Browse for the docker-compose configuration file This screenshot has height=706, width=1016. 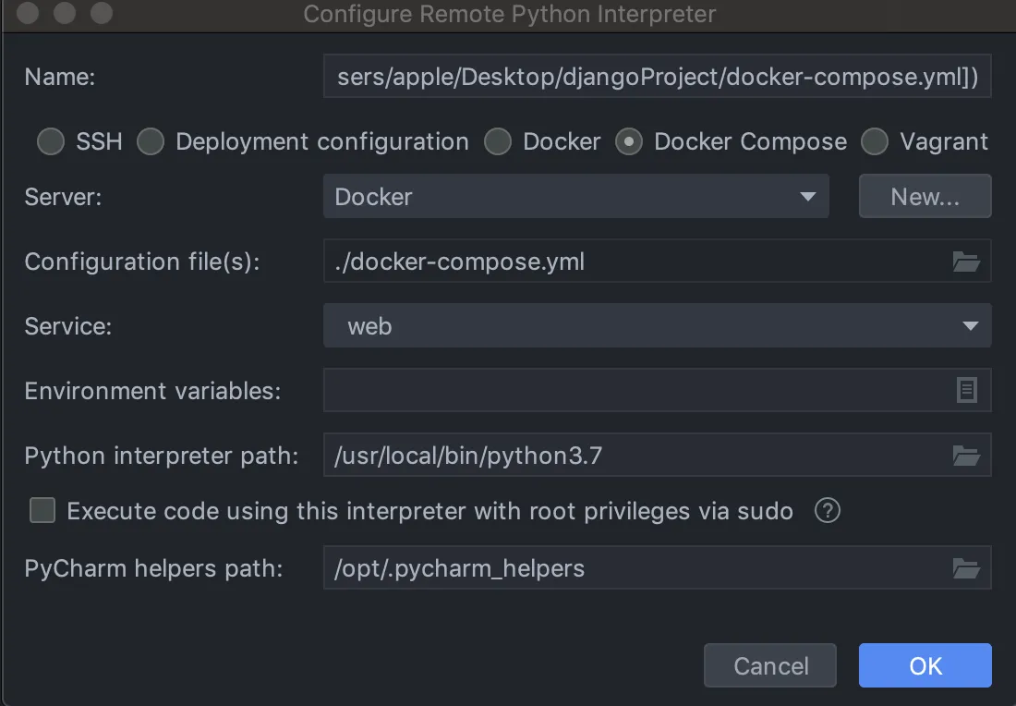pos(966,262)
